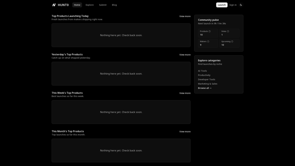Click the HUNT0 brand name text
This screenshot has width=295, height=166.
tap(63, 5)
